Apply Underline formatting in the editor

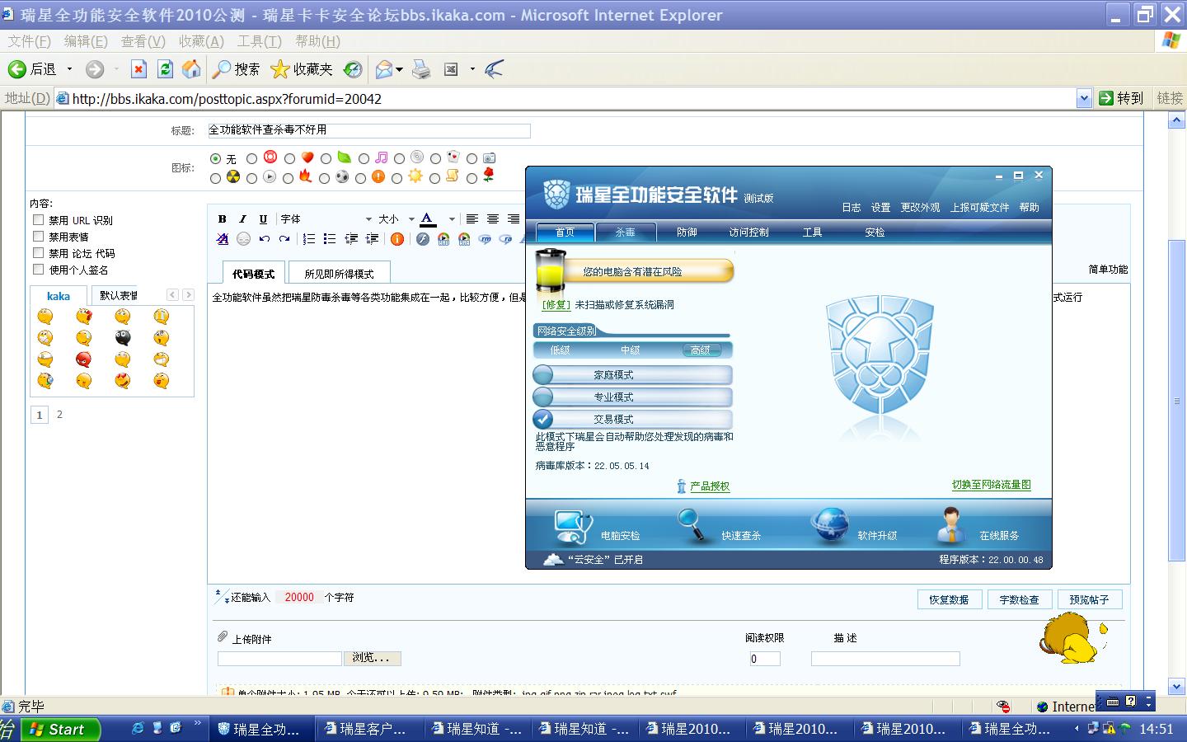[x=263, y=219]
